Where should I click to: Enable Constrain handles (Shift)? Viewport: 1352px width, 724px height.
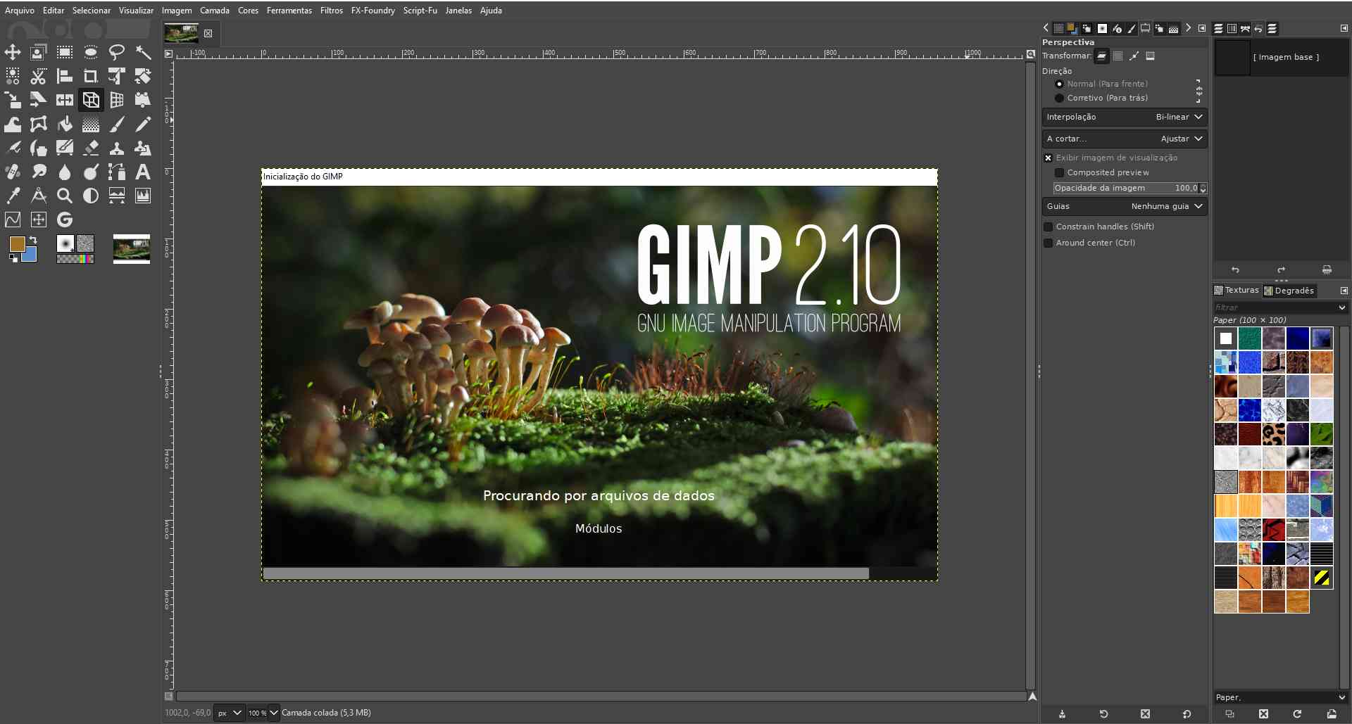[1048, 227]
